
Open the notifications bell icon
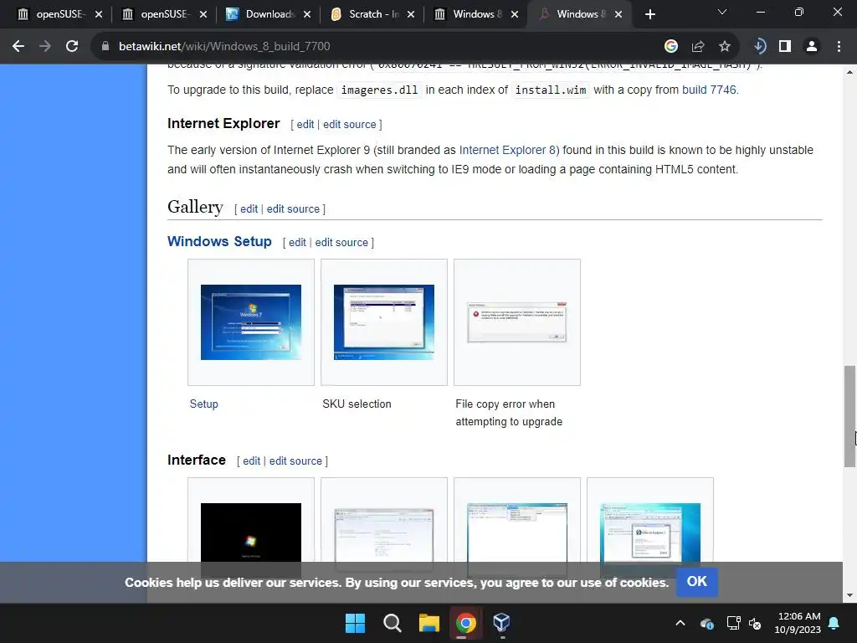(834, 623)
